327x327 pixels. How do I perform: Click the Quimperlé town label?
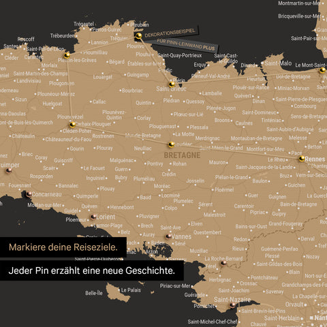click(x=87, y=196)
